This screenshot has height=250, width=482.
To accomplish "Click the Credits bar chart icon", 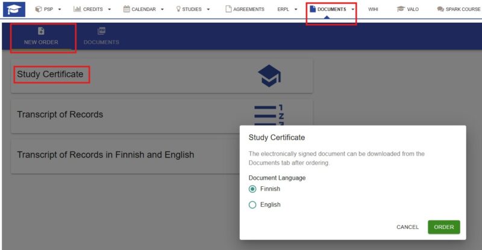I will pos(77,9).
